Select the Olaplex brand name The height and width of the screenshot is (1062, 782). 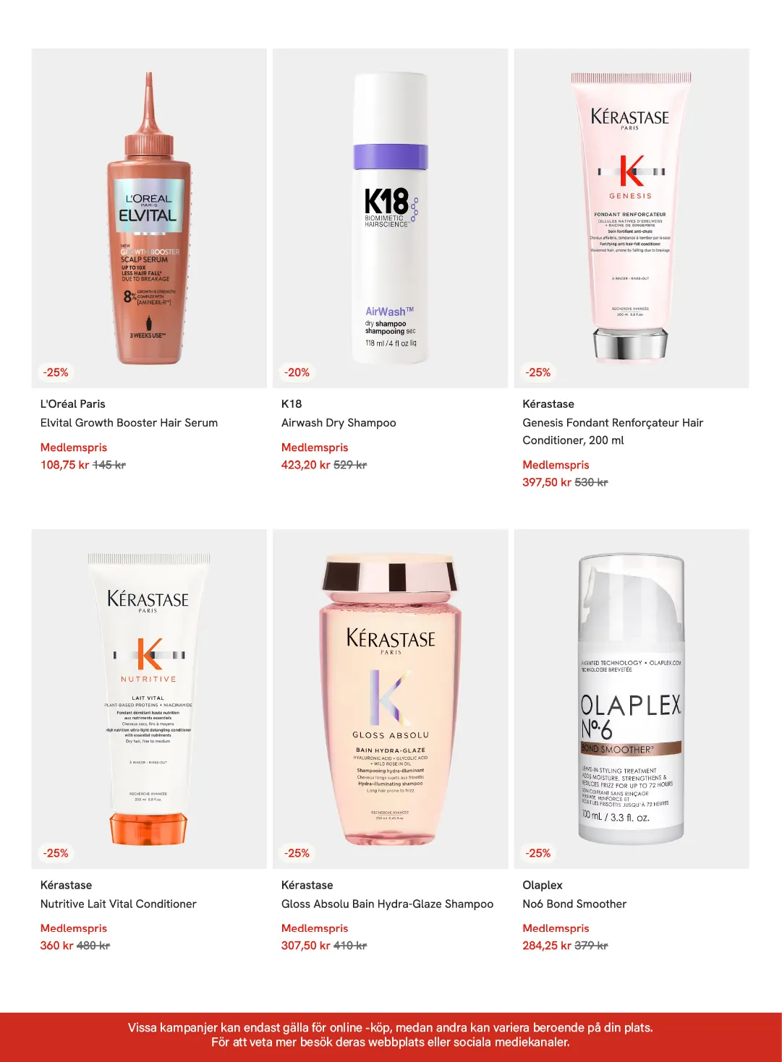pyautogui.click(x=543, y=885)
